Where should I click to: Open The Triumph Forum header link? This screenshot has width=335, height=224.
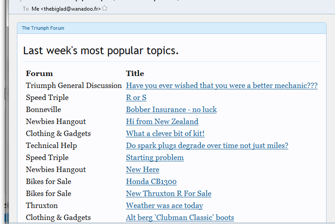[x=43, y=28]
